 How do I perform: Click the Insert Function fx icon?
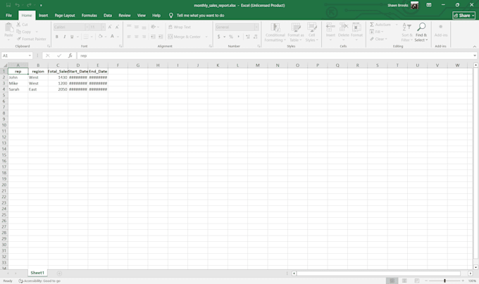click(x=70, y=56)
